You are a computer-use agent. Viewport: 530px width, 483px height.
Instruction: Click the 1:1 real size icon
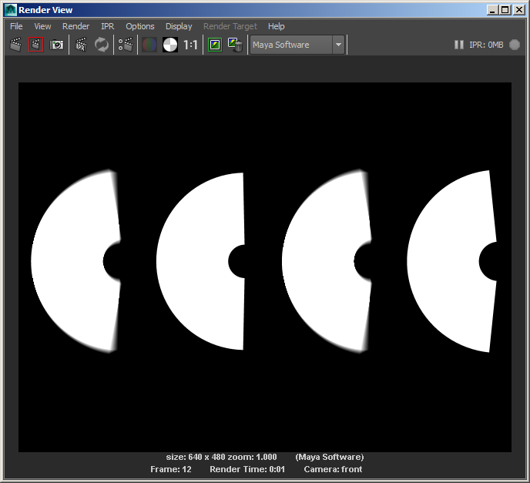point(190,45)
